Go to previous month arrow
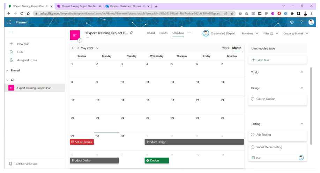 73,48
